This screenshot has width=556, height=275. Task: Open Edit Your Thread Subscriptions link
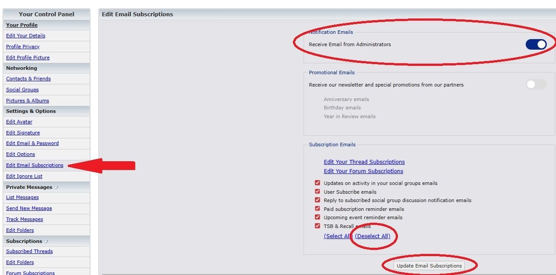tap(364, 162)
